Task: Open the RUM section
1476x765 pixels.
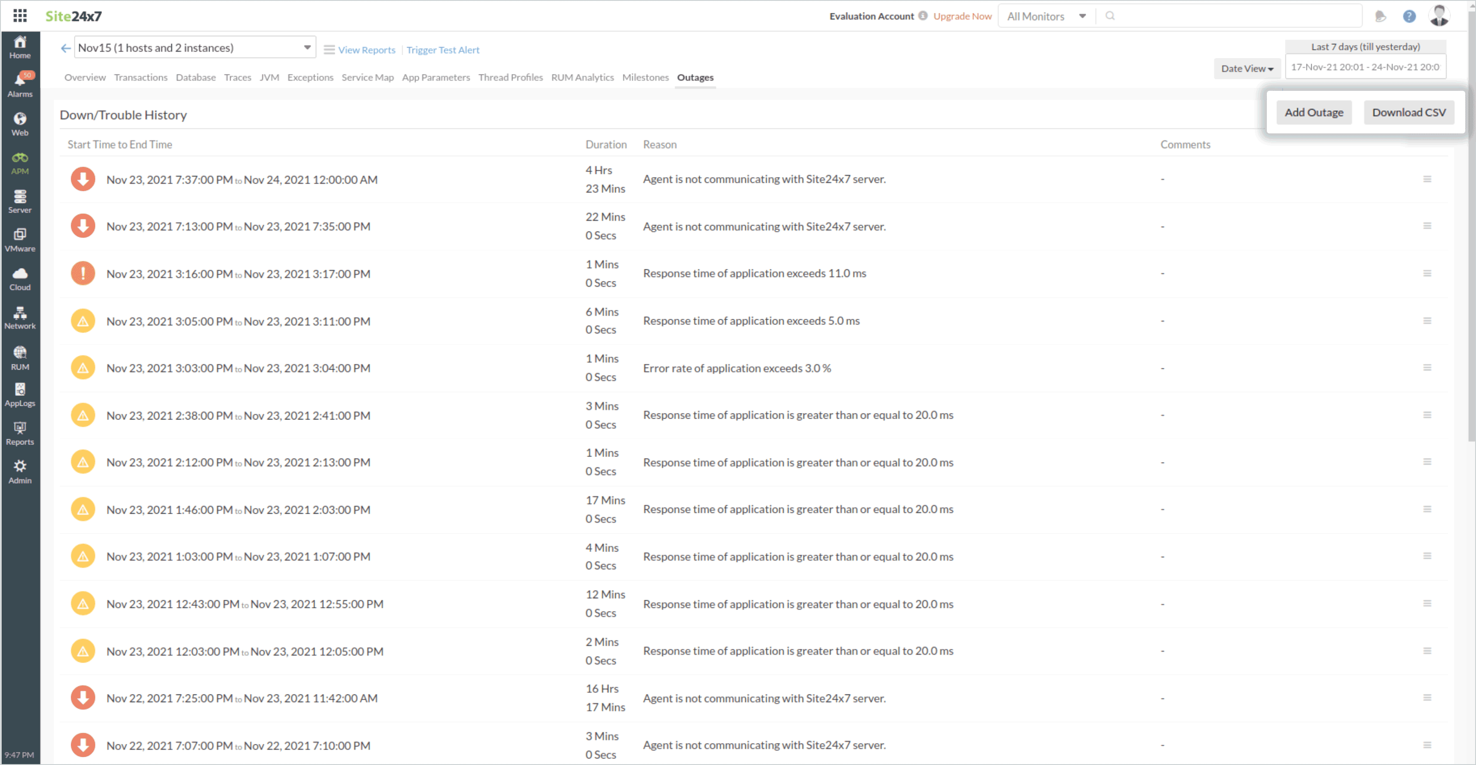Action: point(20,356)
